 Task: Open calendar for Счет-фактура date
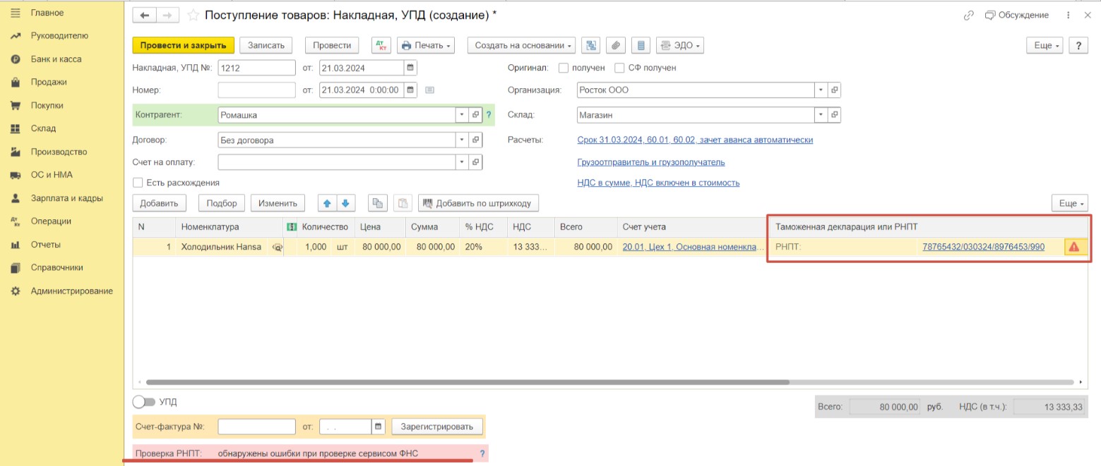point(379,427)
